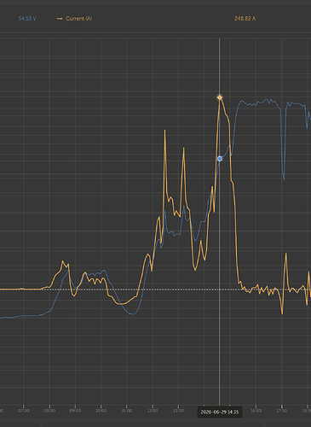The width and height of the screenshot is (311, 427).
Task: Click the 09:00 time axis label
Action: (75, 411)
